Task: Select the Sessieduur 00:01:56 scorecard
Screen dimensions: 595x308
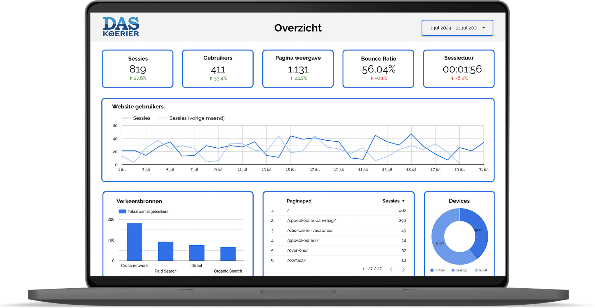Action: click(x=459, y=69)
